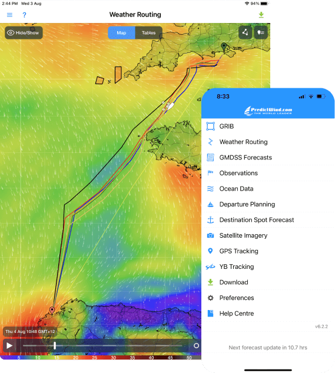Select the small exclusion zone polygon
335x373 pixels.
[x=99, y=81]
